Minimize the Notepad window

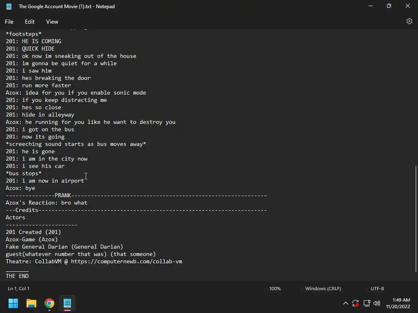click(x=371, y=6)
